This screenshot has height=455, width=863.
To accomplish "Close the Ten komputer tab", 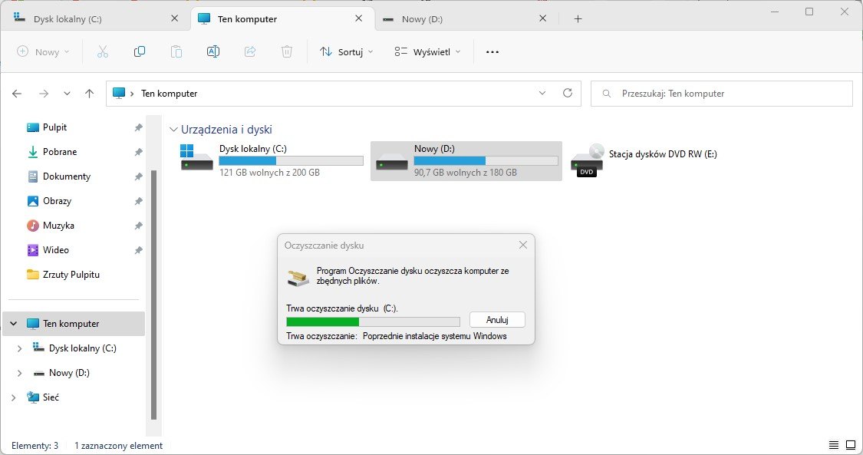I will click(359, 18).
